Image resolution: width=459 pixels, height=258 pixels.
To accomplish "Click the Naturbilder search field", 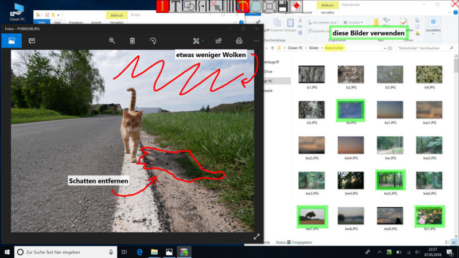I will point(425,48).
